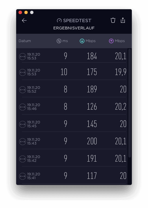
Task: Select the 15:45 result row with 145 Mbps
Action: (x=73, y=124)
